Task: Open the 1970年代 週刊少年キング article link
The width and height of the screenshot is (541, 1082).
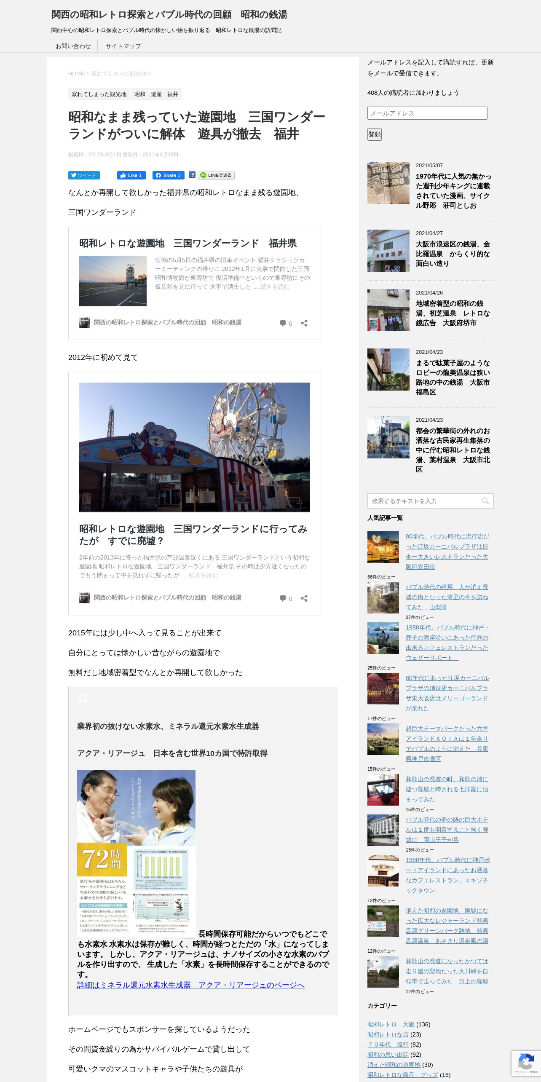Action: 454,191
